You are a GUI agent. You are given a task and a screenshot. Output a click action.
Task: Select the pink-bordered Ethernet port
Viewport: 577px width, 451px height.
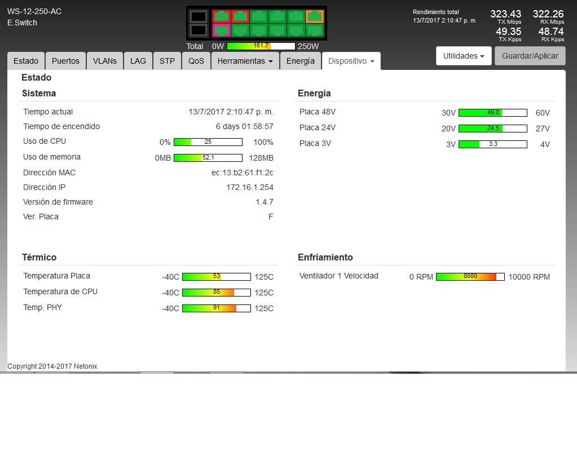[222, 30]
